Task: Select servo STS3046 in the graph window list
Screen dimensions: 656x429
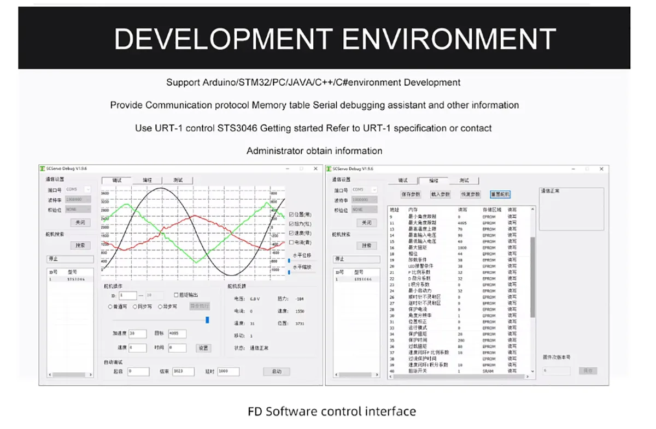Action: pos(75,279)
